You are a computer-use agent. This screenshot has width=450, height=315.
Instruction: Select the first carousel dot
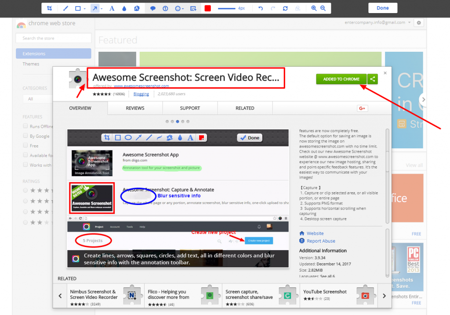click(x=167, y=122)
